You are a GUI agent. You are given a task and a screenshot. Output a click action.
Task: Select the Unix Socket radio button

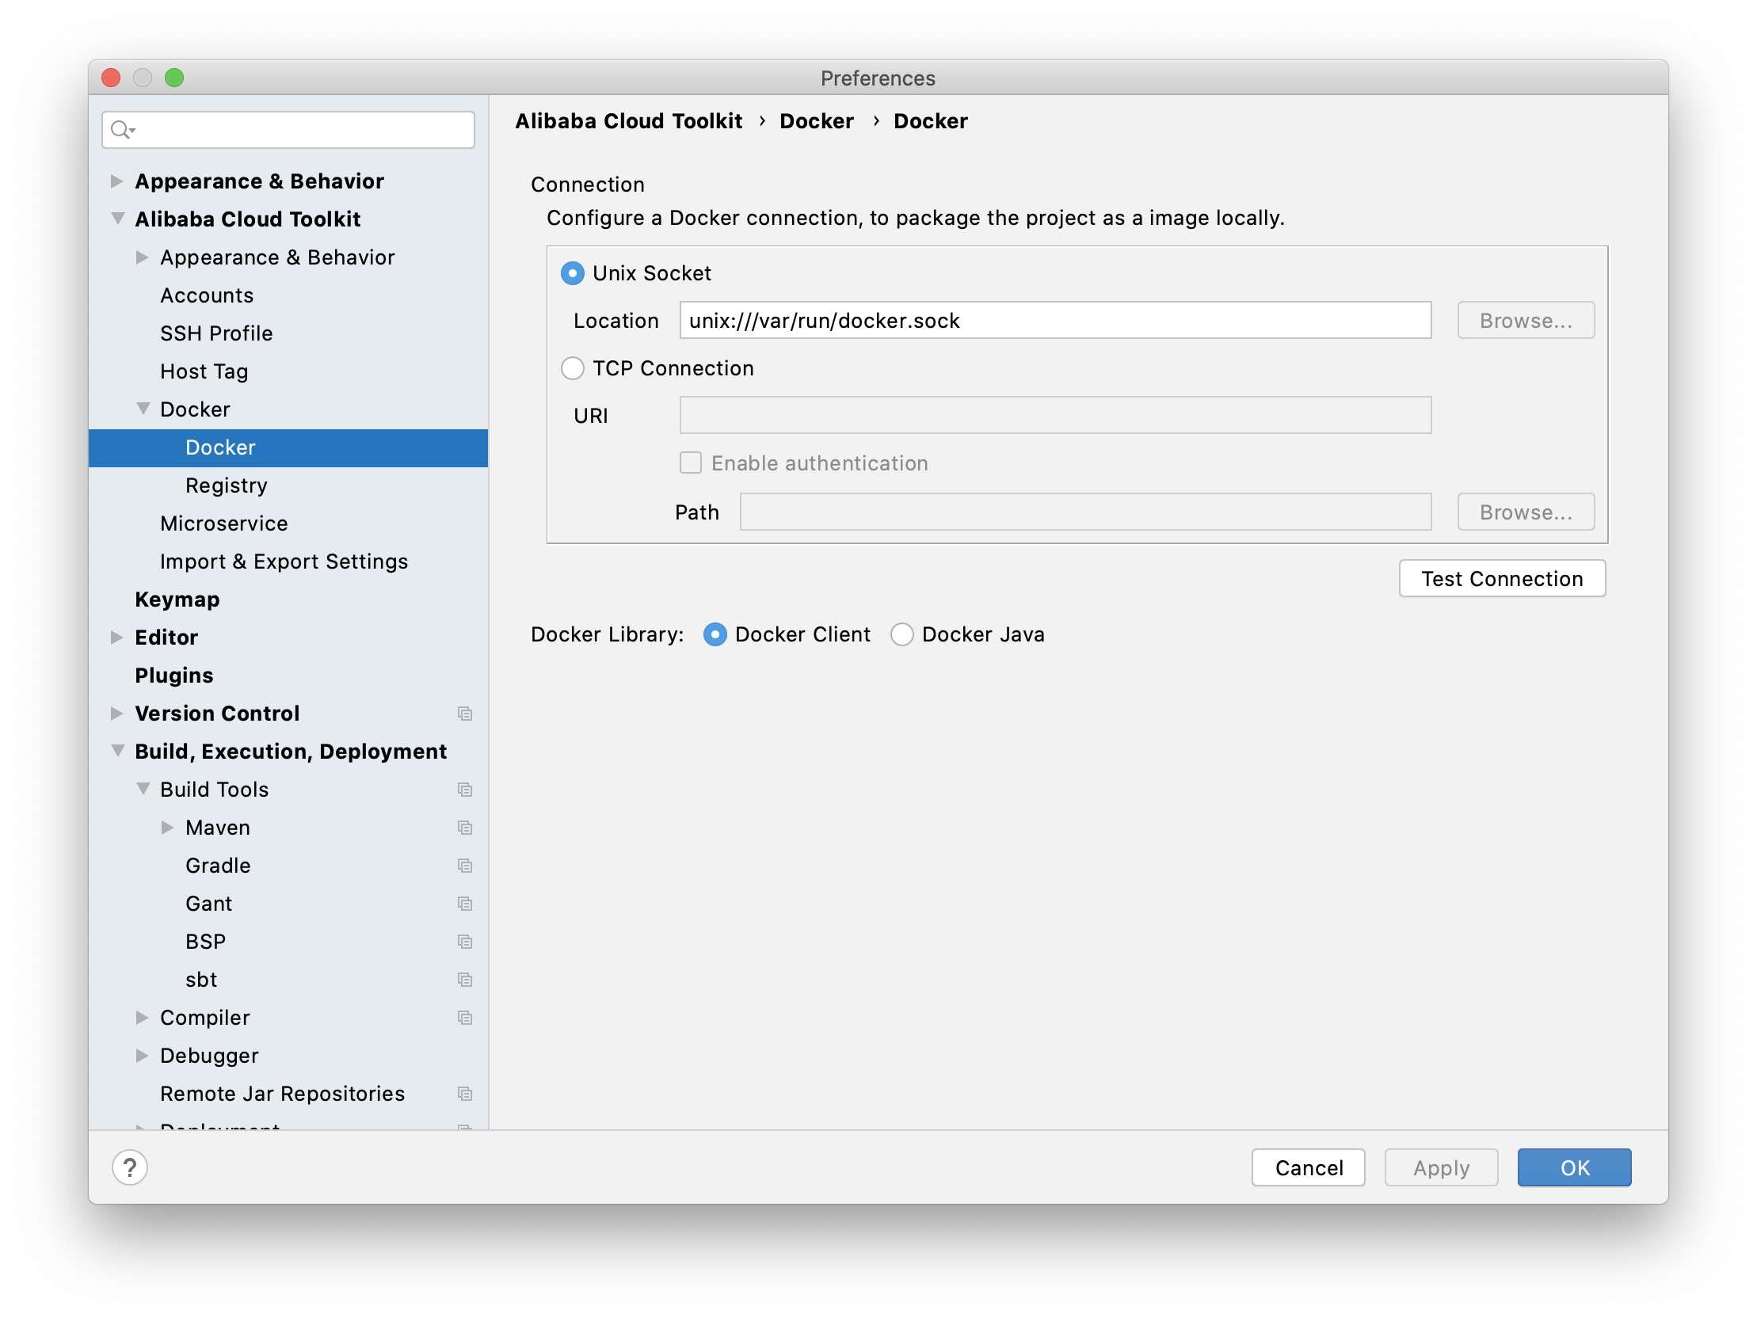572,273
